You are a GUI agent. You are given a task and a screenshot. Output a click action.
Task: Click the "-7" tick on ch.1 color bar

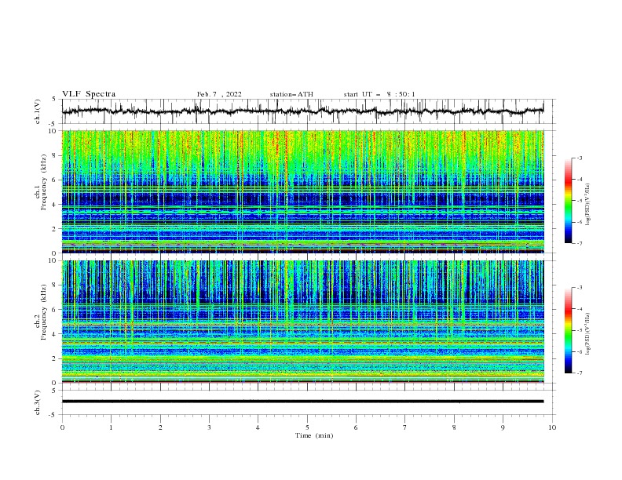(x=579, y=243)
